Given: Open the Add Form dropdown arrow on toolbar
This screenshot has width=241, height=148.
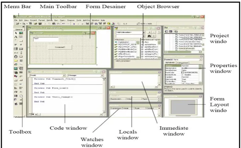Looking at the screenshot, I should [x=27, y=24].
